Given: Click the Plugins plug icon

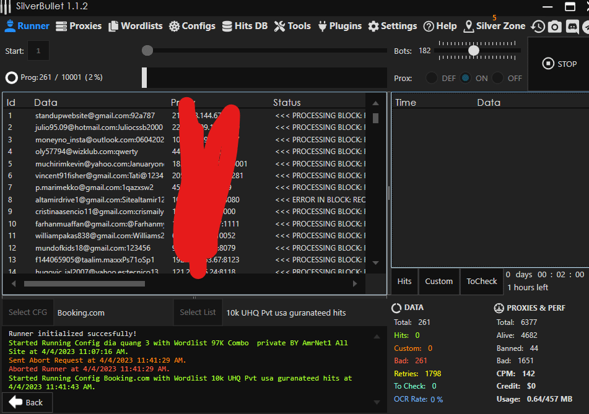Looking at the screenshot, I should (322, 26).
